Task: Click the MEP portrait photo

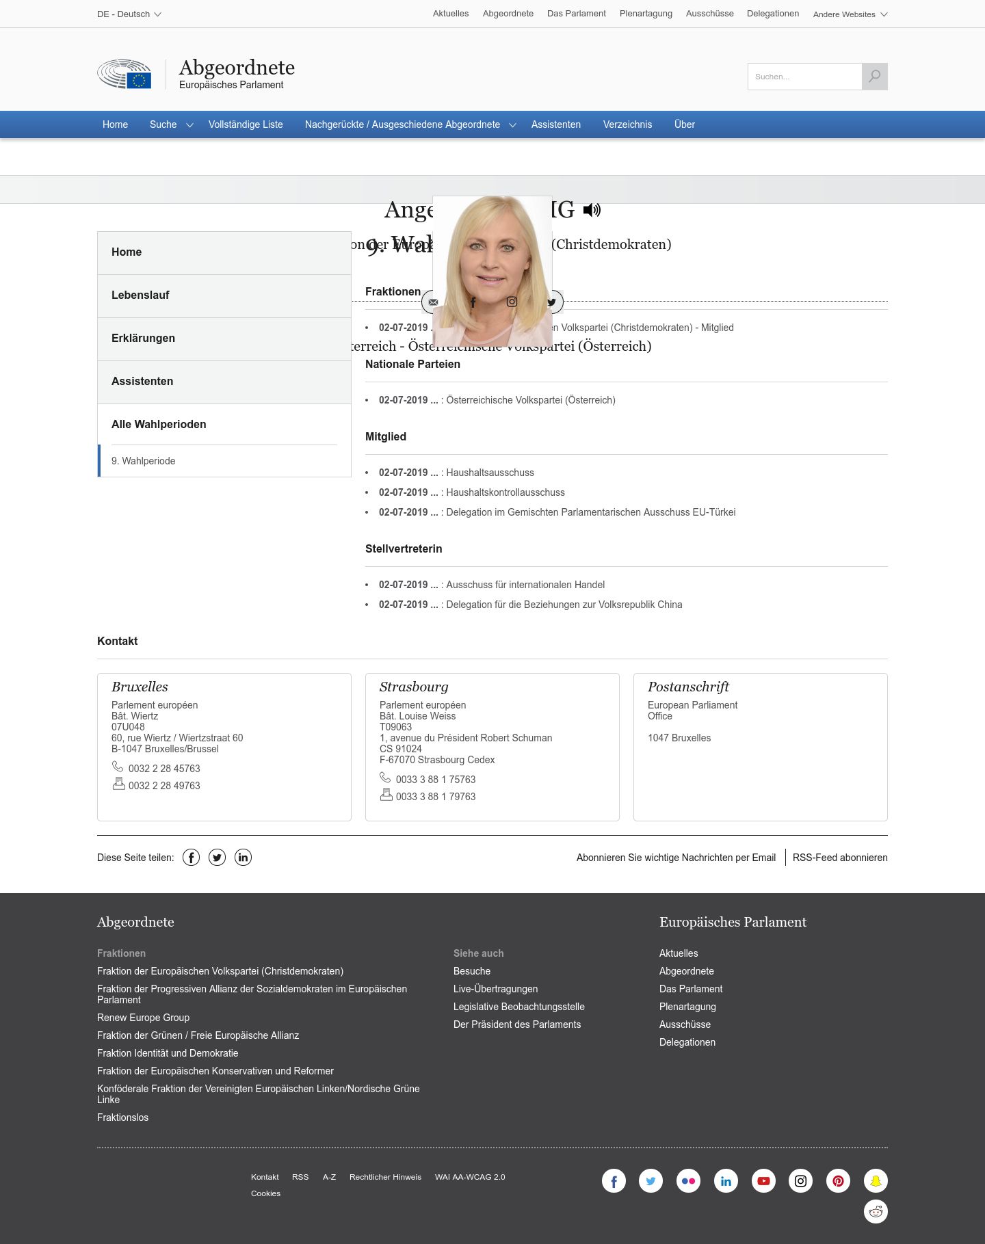Action: [492, 272]
